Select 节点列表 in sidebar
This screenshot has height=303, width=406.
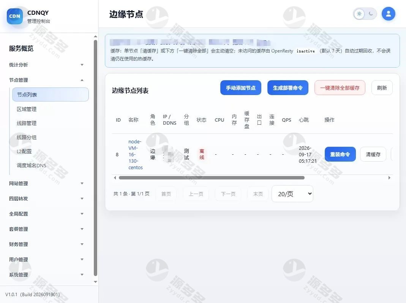click(51, 95)
